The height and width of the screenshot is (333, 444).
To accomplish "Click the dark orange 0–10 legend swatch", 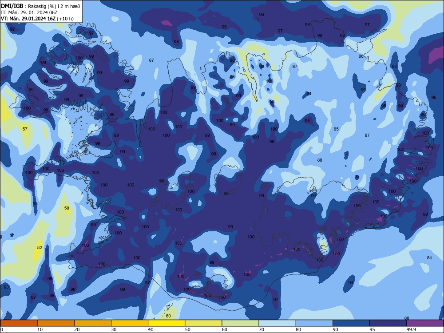I will click(19, 323).
